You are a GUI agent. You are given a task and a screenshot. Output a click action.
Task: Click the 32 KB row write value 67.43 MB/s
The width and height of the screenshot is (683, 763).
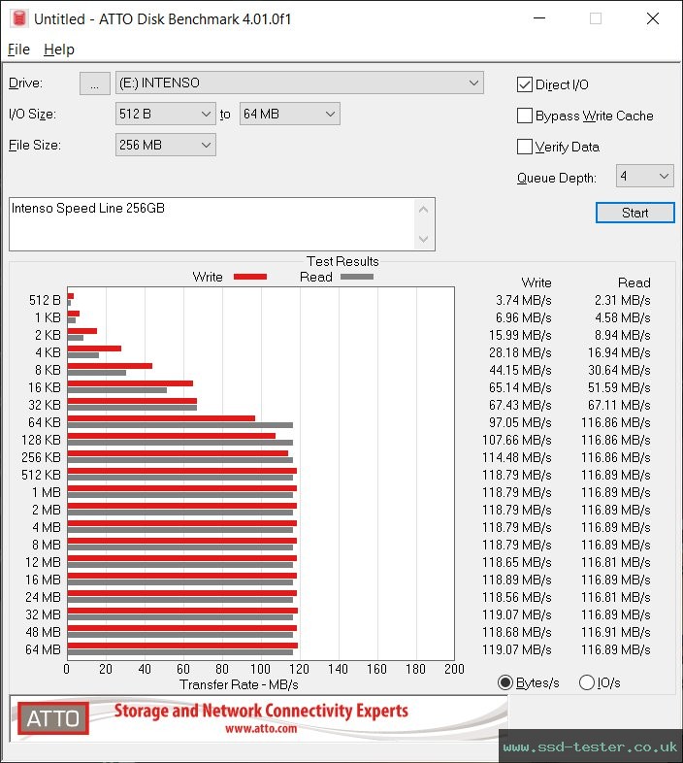pos(520,405)
